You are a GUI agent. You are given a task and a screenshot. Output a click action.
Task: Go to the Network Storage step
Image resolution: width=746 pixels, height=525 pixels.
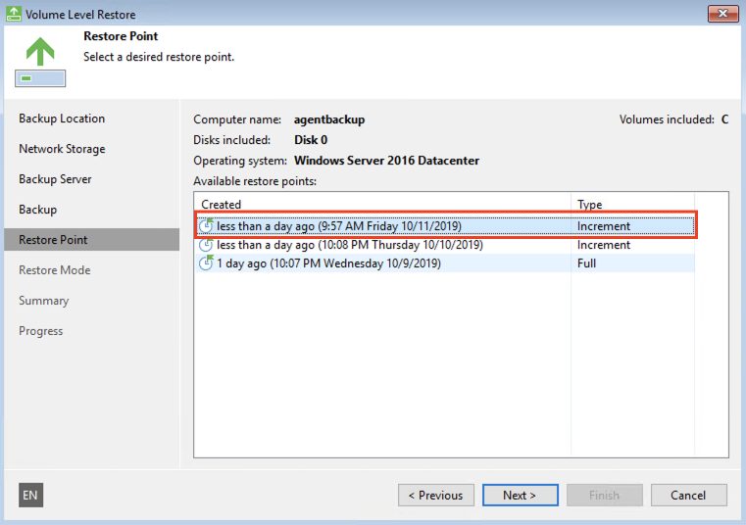(62, 149)
